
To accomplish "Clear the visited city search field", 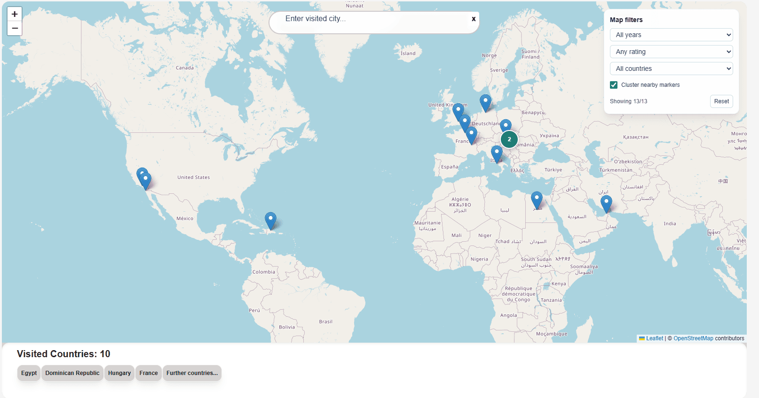I will [474, 19].
